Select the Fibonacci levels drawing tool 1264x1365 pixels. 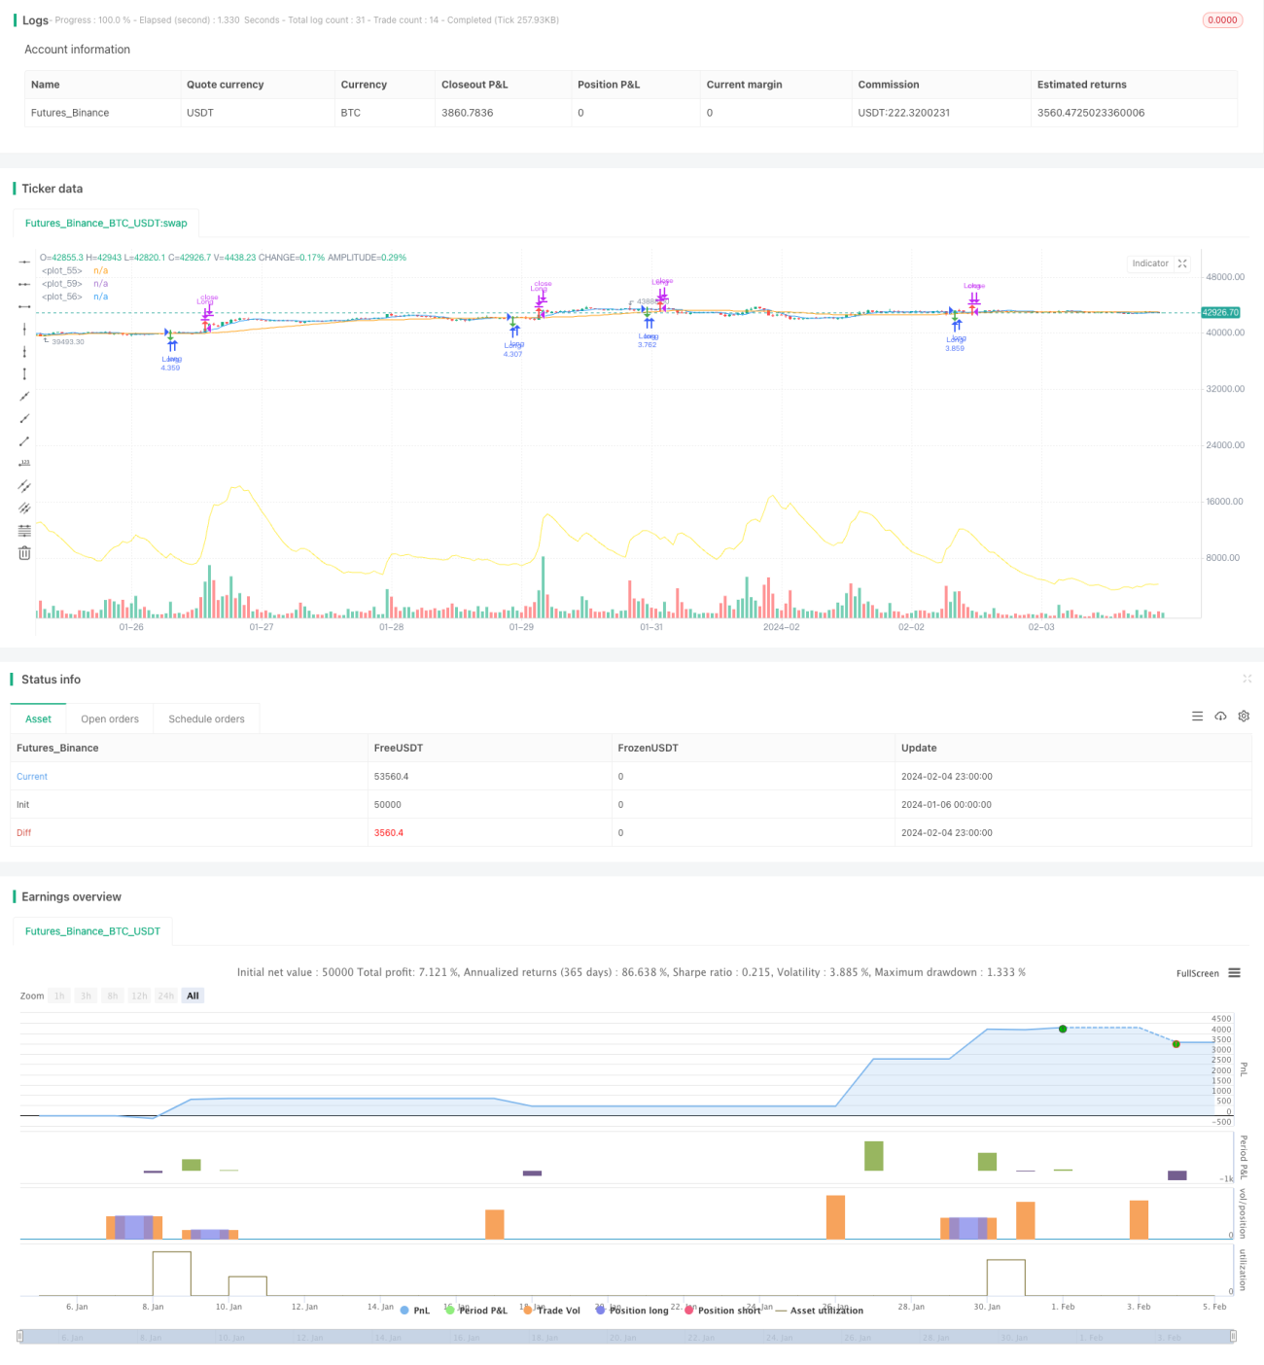coord(24,531)
